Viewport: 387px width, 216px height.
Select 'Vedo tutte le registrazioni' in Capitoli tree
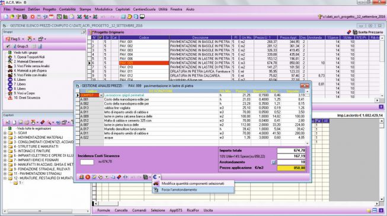33,129
